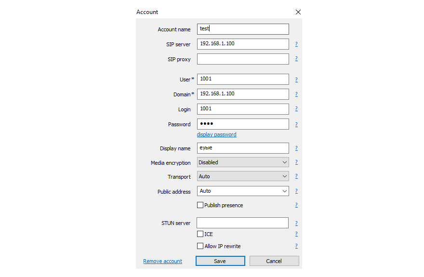Open help for SIP proxy field
Image resolution: width=424 pixels, height=277 pixels.
click(x=296, y=59)
